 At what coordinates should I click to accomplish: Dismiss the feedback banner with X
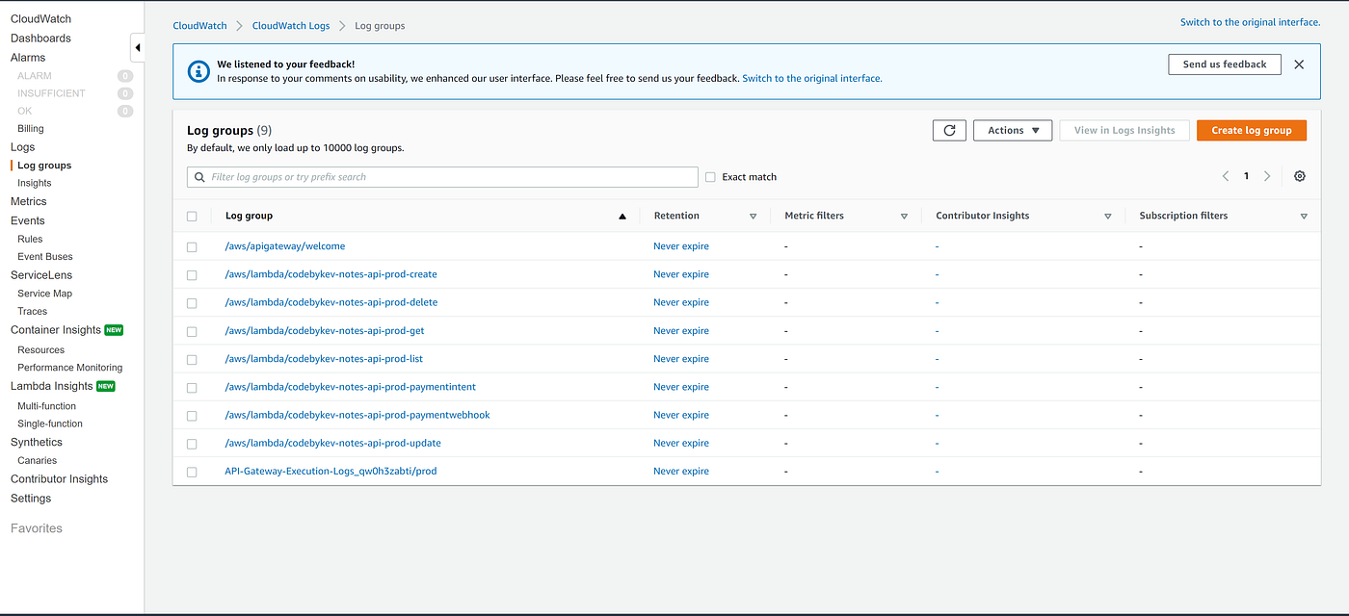(1299, 64)
